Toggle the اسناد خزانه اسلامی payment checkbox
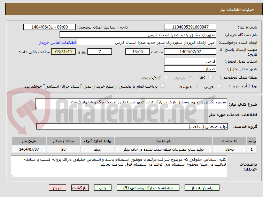Image resolution: width=263 pixels, height=197 pixels. 162,86
